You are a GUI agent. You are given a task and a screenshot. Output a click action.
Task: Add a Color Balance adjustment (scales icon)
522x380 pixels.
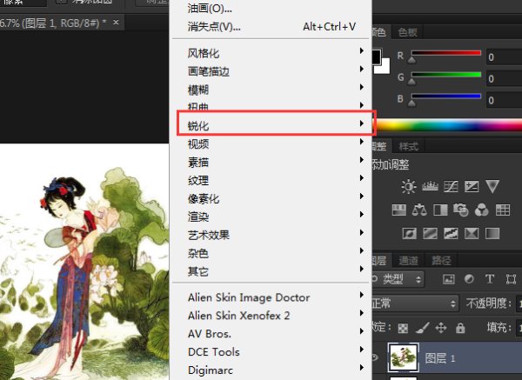point(419,210)
